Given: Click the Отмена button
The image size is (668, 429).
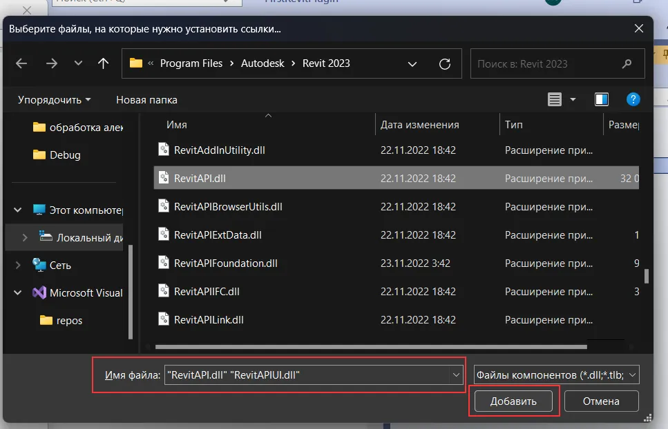Looking at the screenshot, I should point(601,401).
